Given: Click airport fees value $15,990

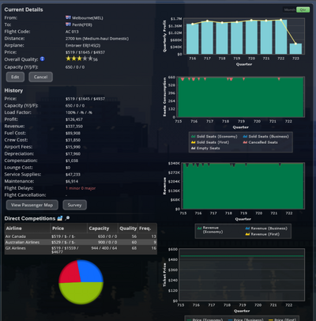Looking at the screenshot, I should coord(73,147).
